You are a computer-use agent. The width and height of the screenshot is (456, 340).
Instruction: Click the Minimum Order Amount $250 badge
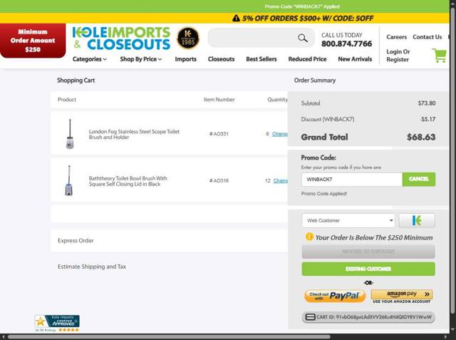pyautogui.click(x=33, y=41)
